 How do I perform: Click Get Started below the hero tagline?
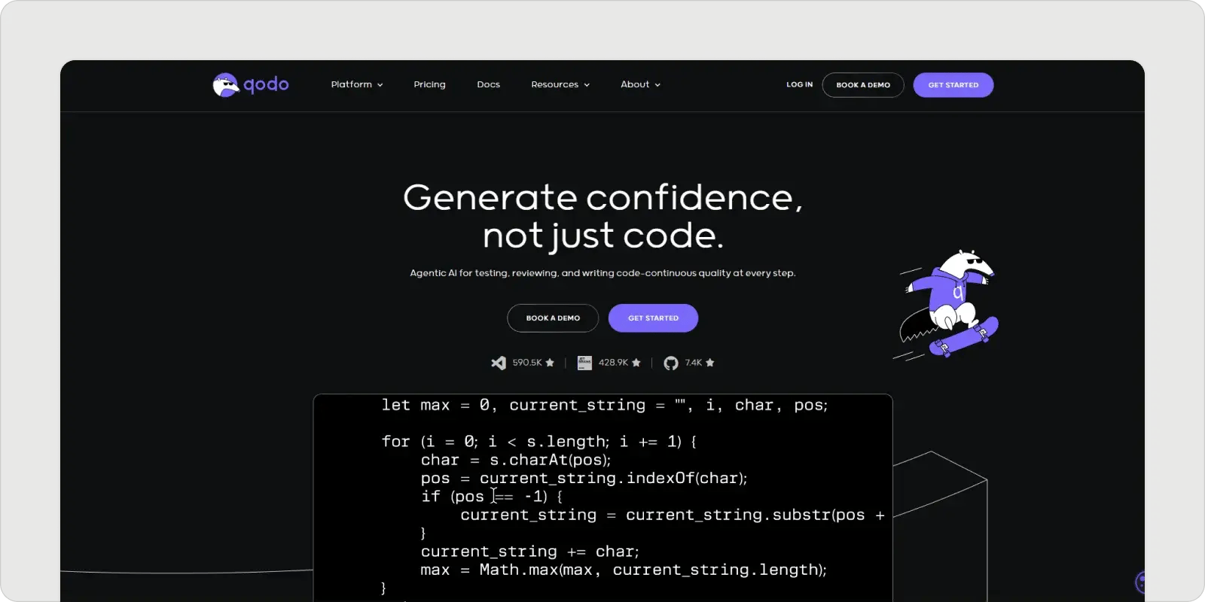[653, 318]
